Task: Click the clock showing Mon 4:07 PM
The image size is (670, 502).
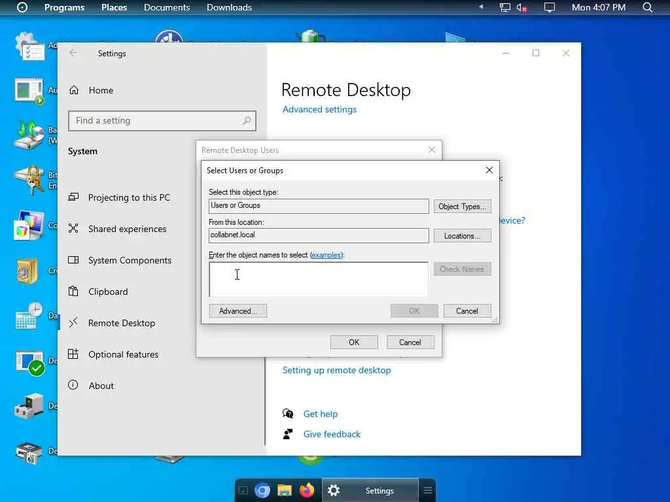Action: click(599, 7)
